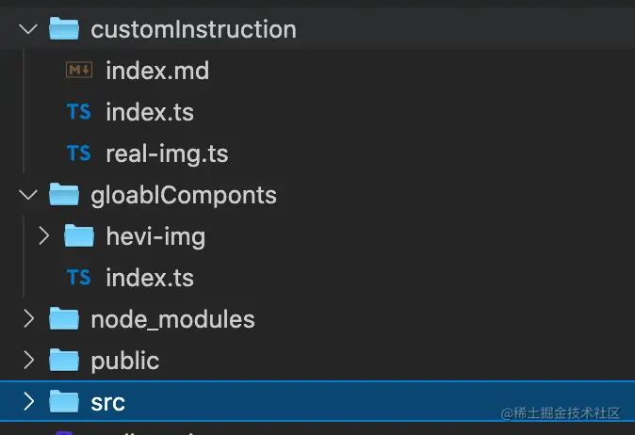This screenshot has width=635, height=435.
Task: Click the customInstruction folder icon
Action: 63,29
